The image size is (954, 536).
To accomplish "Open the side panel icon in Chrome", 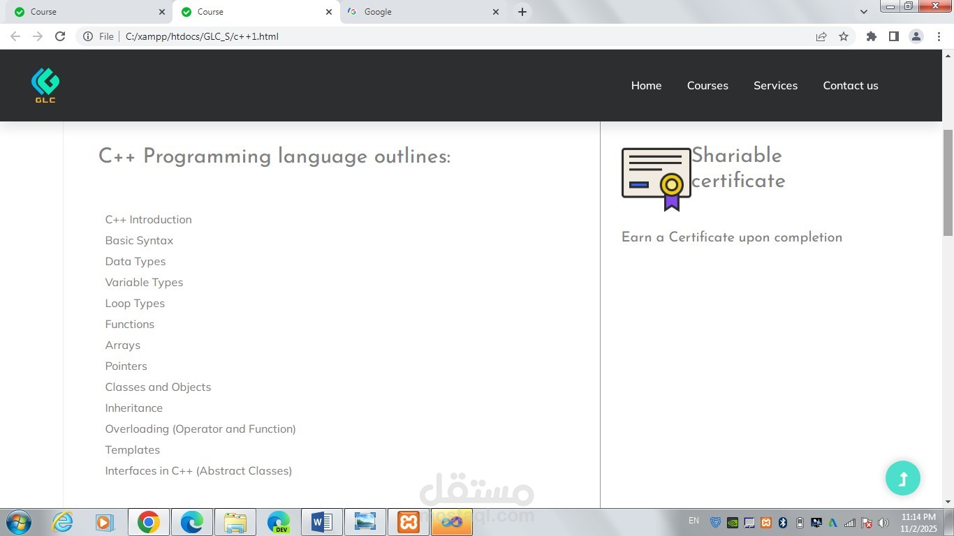I will click(893, 36).
